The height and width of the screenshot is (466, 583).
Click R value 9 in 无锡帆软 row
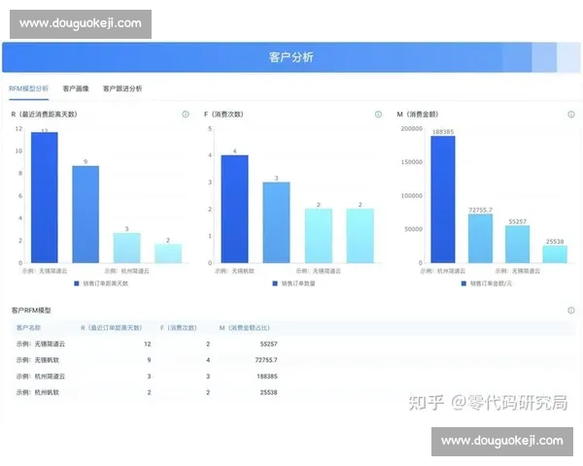149,360
